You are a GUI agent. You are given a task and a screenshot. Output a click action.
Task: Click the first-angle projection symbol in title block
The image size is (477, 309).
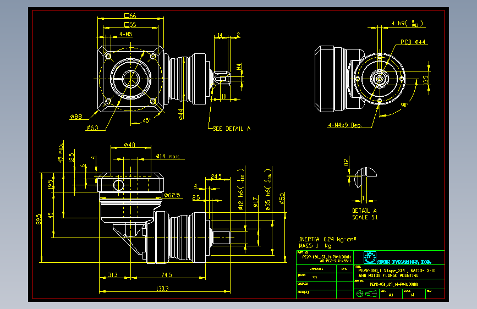click(x=366, y=294)
